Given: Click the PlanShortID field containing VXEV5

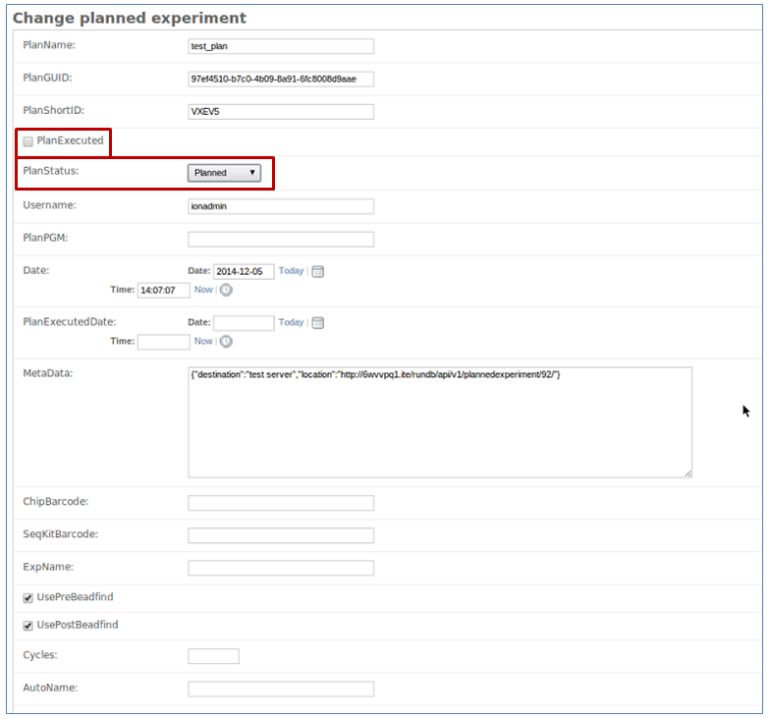Looking at the screenshot, I should point(281,111).
